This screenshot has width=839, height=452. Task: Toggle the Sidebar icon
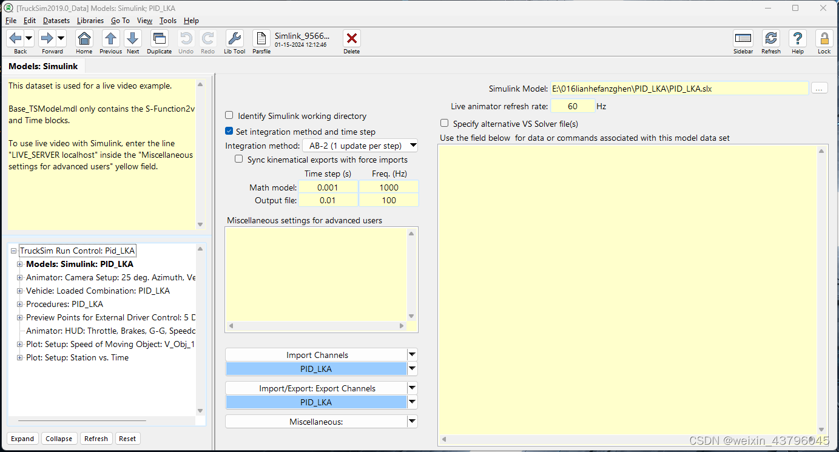[743, 39]
